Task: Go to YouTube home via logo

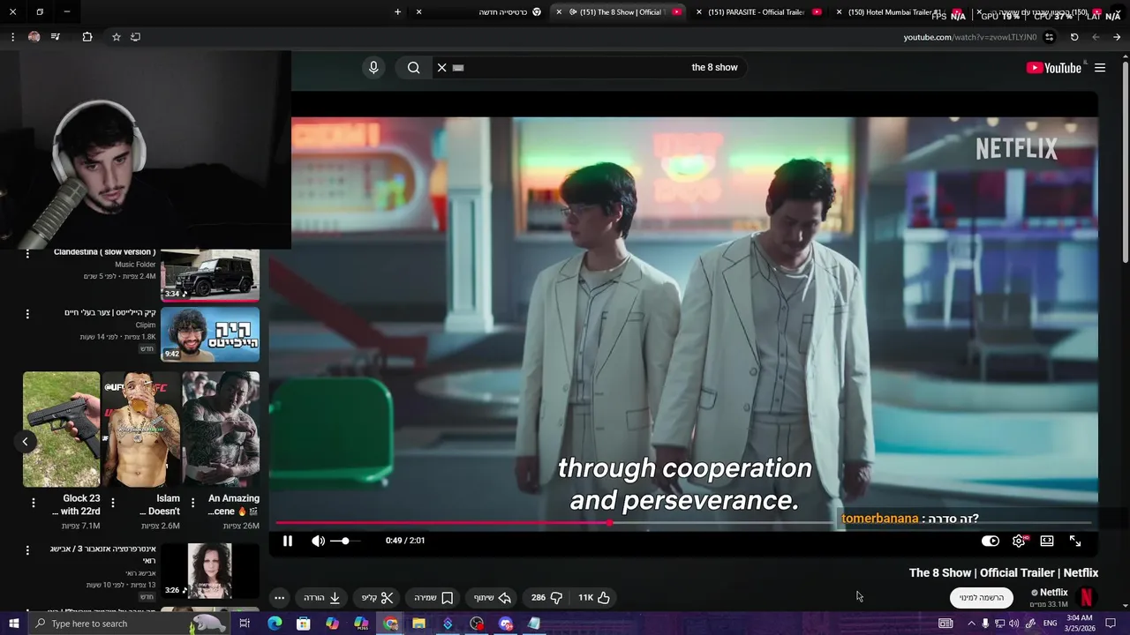Action: pyautogui.click(x=1053, y=68)
